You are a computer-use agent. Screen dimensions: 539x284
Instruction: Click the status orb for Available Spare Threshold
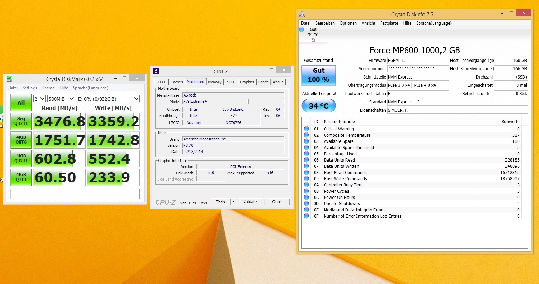pos(306,147)
